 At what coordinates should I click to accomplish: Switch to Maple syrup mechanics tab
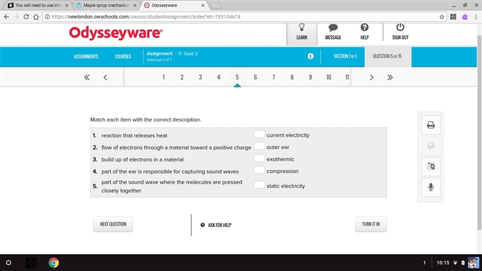(x=106, y=5)
